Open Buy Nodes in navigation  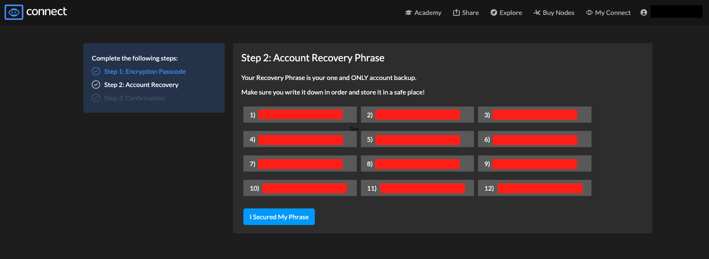click(554, 12)
